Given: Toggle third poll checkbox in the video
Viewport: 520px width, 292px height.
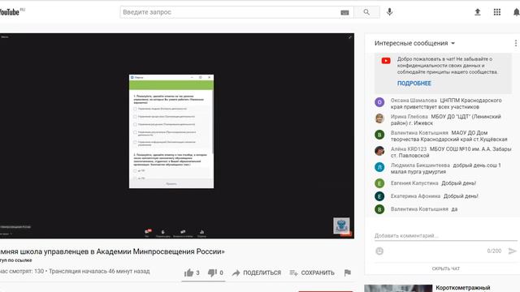Looking at the screenshot, I should 135,124.
